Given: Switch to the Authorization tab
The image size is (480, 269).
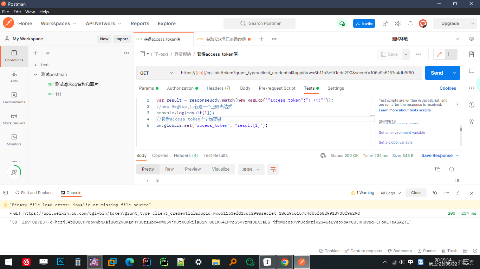Looking at the screenshot, I should (x=182, y=88).
